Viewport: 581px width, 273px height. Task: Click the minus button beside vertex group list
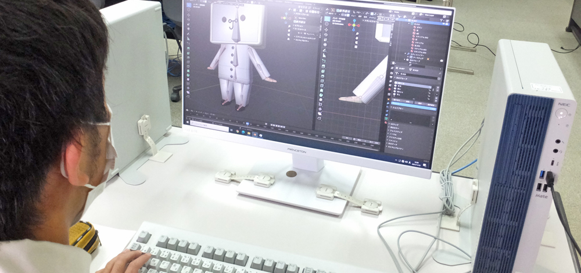[438, 90]
